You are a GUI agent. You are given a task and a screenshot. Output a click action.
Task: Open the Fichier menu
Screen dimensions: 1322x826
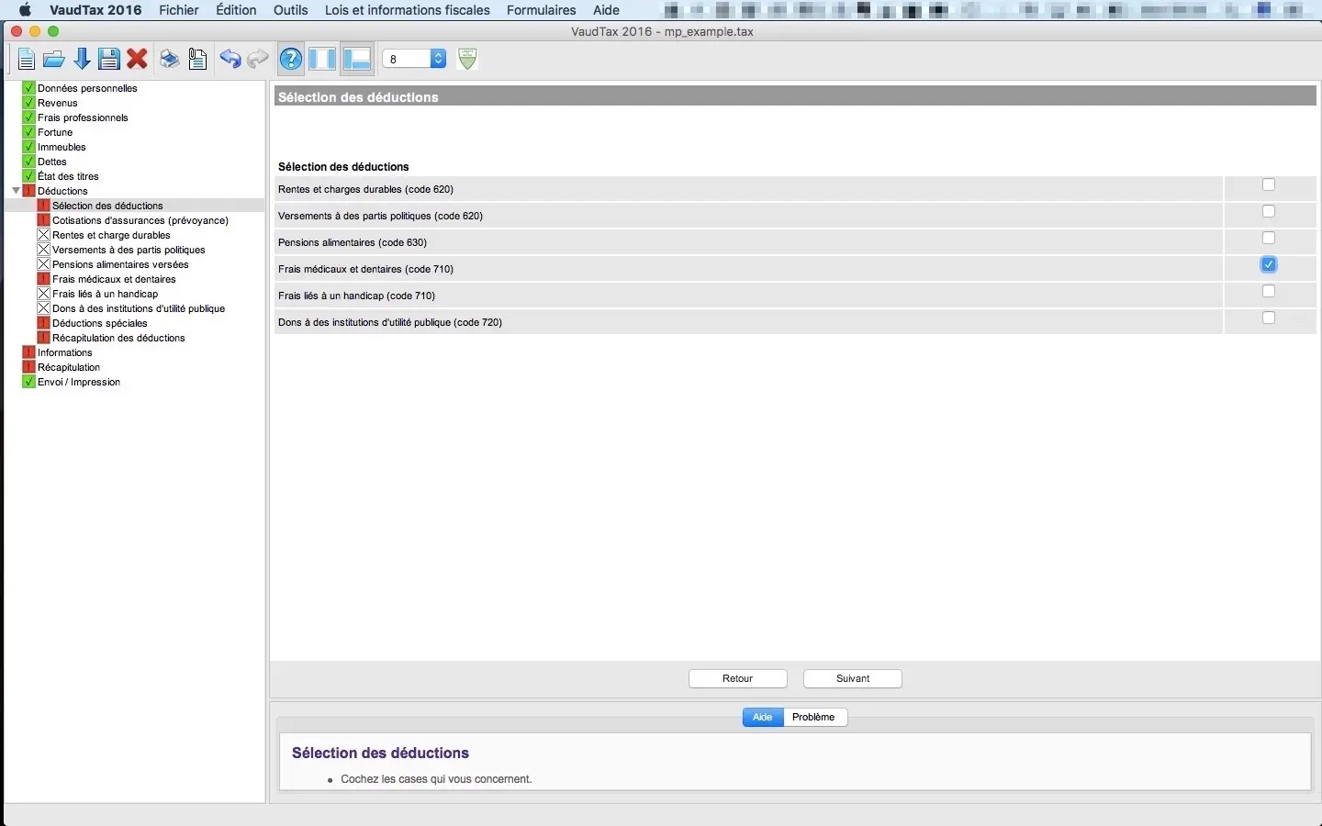pos(179,10)
